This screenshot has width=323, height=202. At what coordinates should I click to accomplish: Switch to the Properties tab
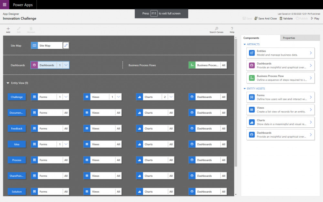coord(289,38)
